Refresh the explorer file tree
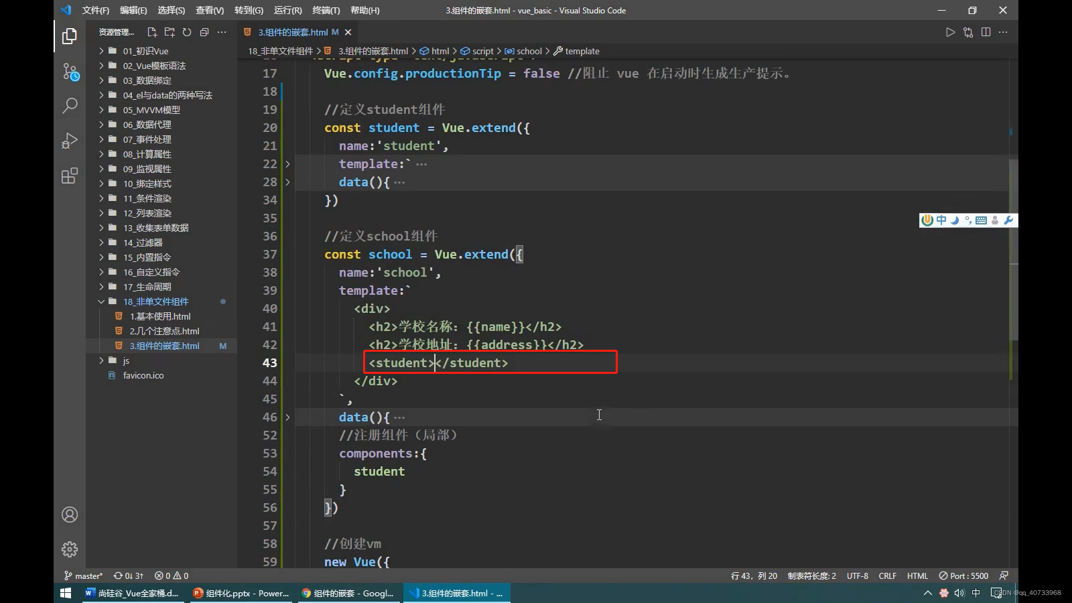The width and height of the screenshot is (1072, 603). 187,32
